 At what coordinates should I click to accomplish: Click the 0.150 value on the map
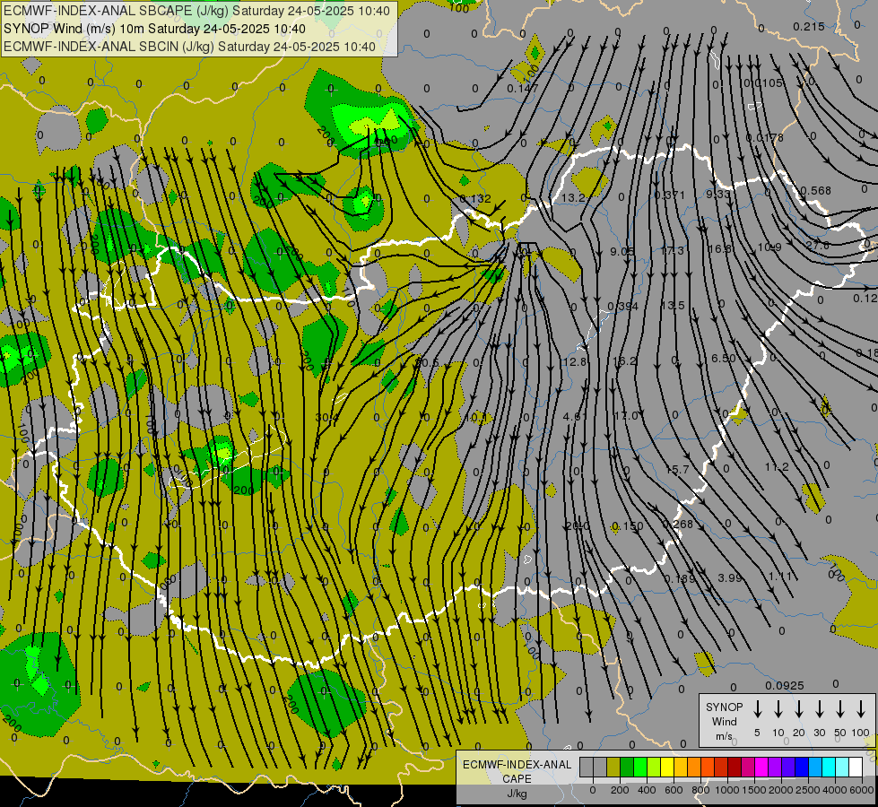(x=628, y=526)
